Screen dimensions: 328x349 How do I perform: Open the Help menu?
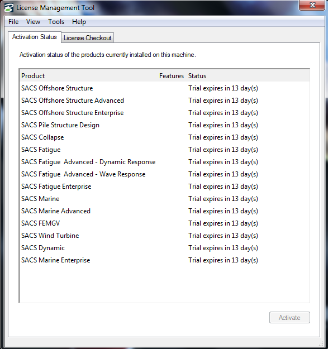(x=79, y=22)
